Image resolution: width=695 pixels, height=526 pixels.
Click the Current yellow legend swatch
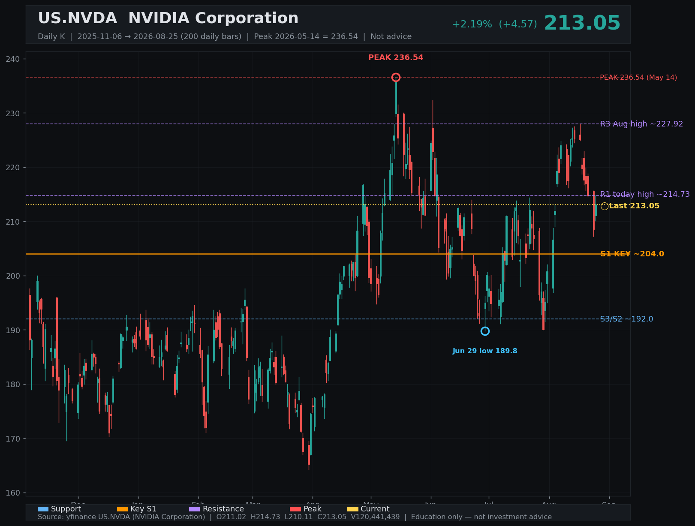(352, 509)
